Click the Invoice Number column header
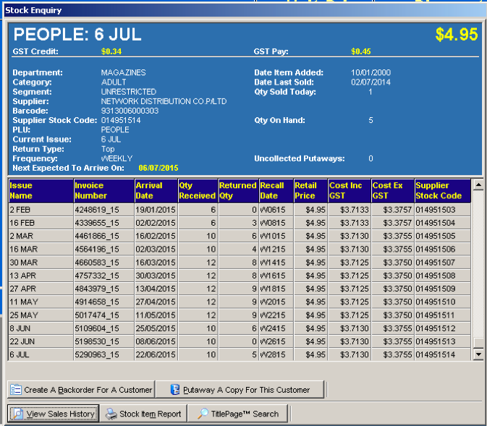The width and height of the screenshot is (487, 426). pos(103,190)
